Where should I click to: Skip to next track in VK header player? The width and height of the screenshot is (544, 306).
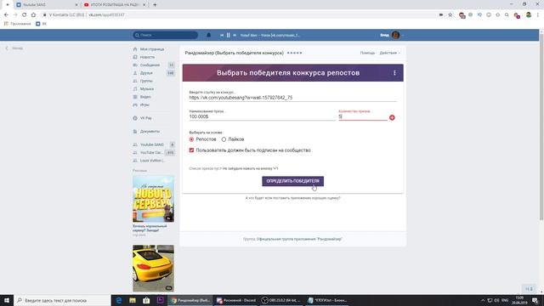click(x=235, y=35)
